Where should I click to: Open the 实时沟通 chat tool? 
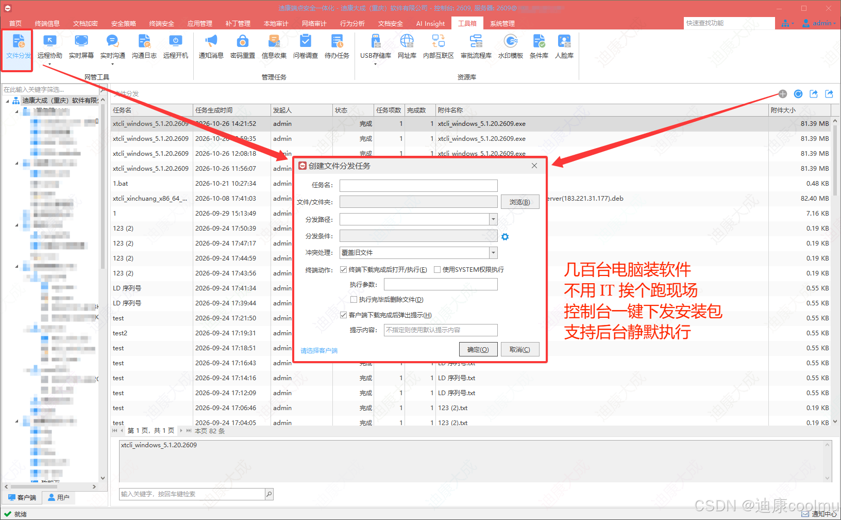tap(113, 46)
